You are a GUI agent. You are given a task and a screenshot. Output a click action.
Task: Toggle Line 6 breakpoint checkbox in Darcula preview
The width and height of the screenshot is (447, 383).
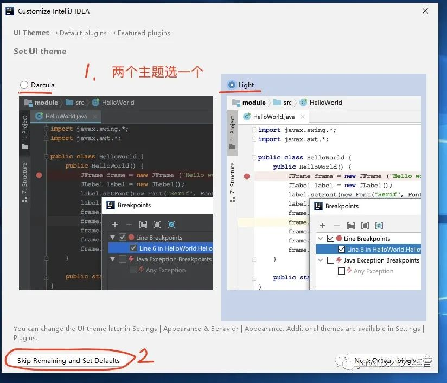point(133,248)
